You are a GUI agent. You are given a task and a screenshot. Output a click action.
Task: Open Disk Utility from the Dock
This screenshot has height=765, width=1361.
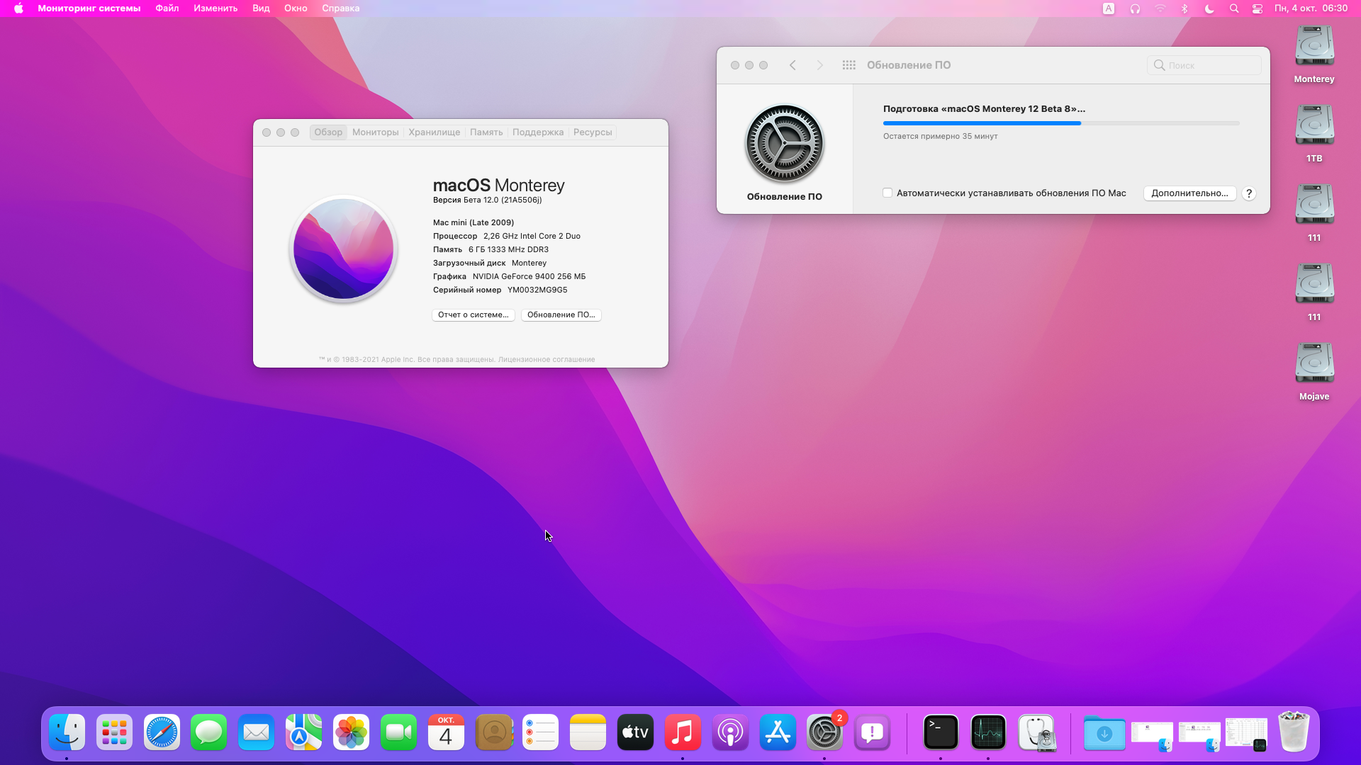click(1036, 732)
